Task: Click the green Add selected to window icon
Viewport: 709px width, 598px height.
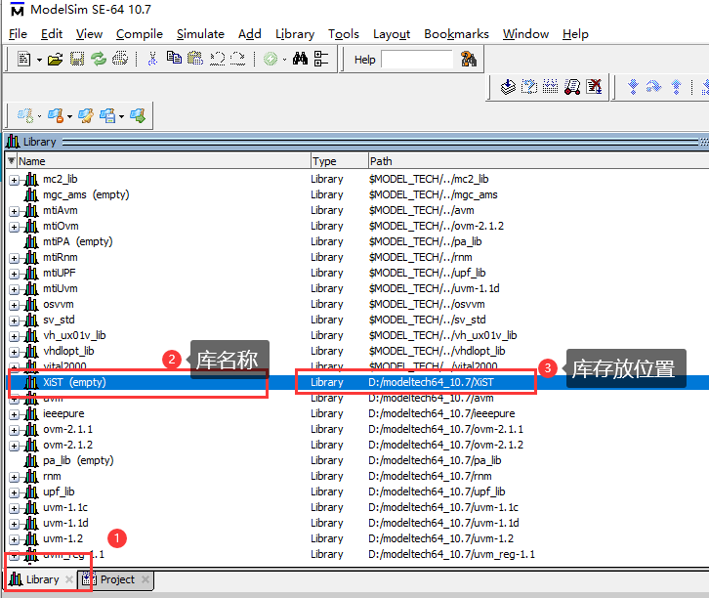Action: pos(271,59)
